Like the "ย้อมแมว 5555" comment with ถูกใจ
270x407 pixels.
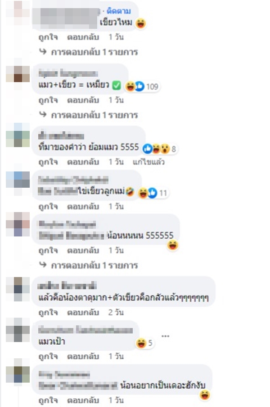(48, 162)
